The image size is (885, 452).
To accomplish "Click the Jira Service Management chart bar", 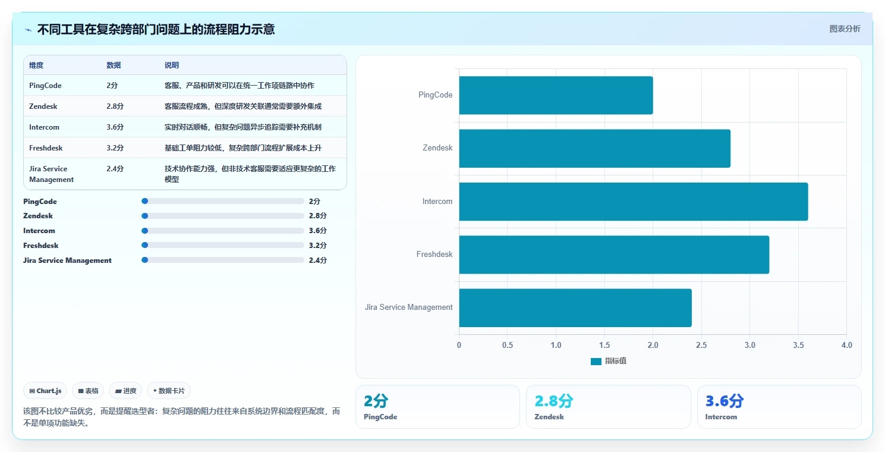I will click(x=575, y=307).
